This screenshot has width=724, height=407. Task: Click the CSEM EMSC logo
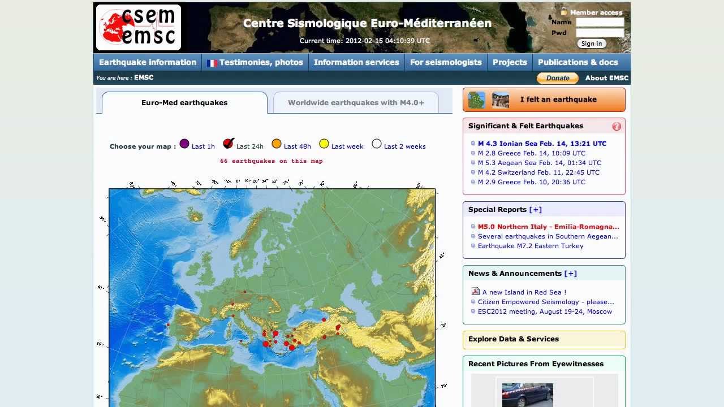click(139, 27)
